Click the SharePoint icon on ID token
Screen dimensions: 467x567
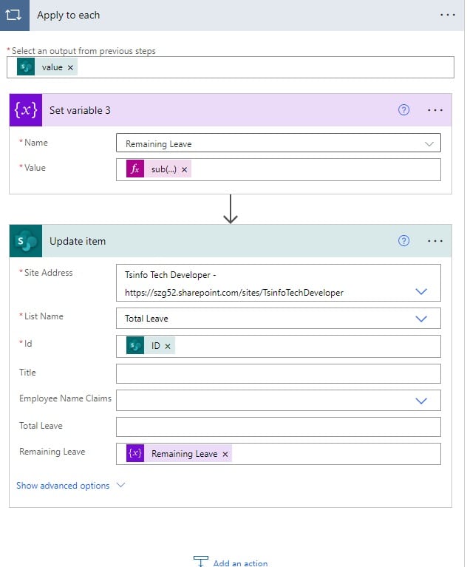coord(135,346)
